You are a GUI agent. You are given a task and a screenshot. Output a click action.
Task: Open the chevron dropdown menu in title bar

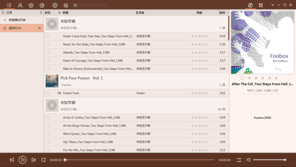click(x=272, y=5)
